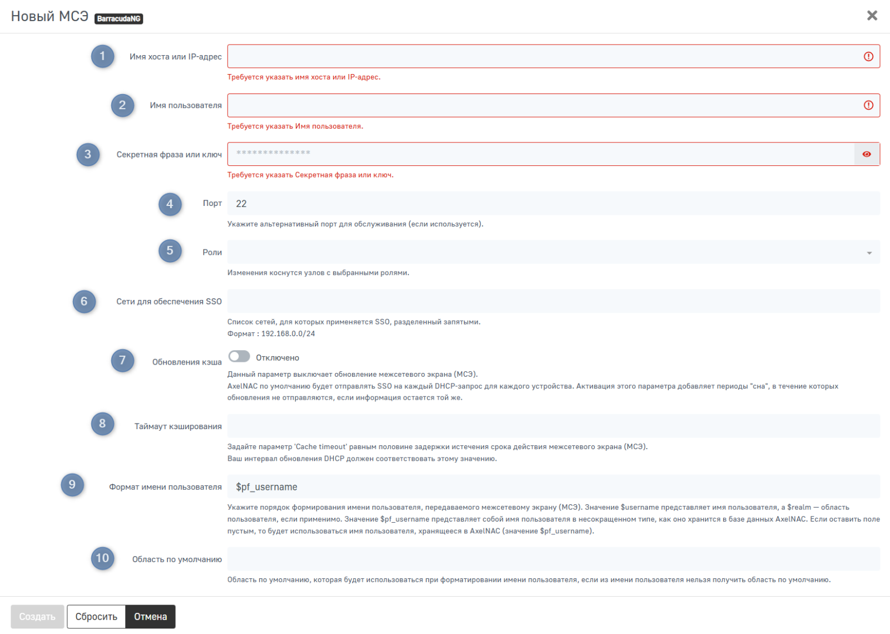Image resolution: width=890 pixels, height=634 pixels.
Task: Click the disabled Создать button
Action: click(x=37, y=617)
